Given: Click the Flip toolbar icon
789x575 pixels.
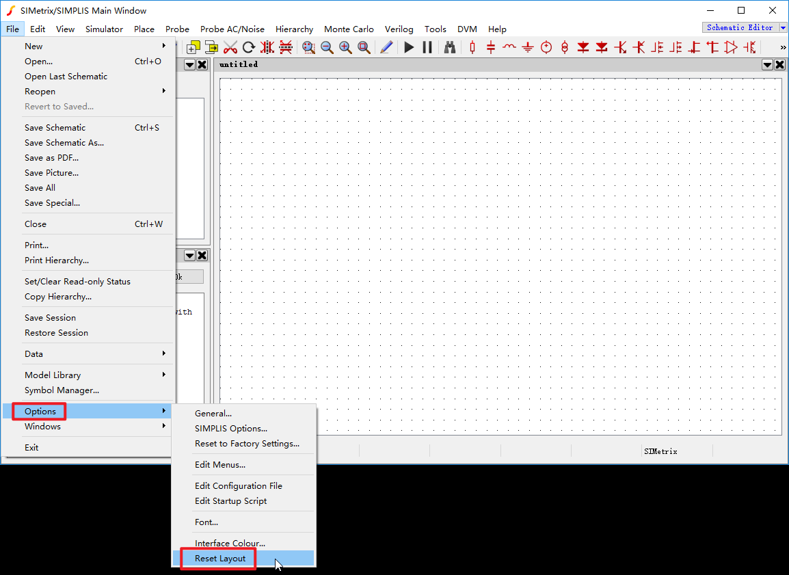Looking at the screenshot, I should coord(286,47).
